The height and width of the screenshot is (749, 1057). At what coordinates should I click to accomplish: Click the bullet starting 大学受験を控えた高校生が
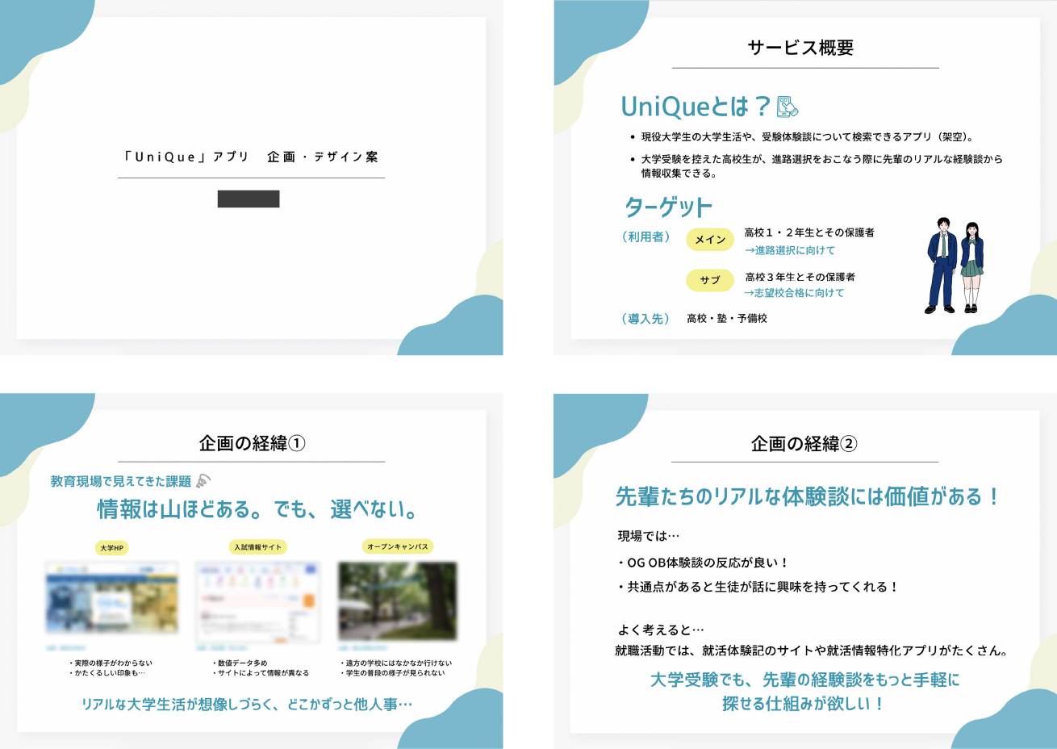[817, 166]
